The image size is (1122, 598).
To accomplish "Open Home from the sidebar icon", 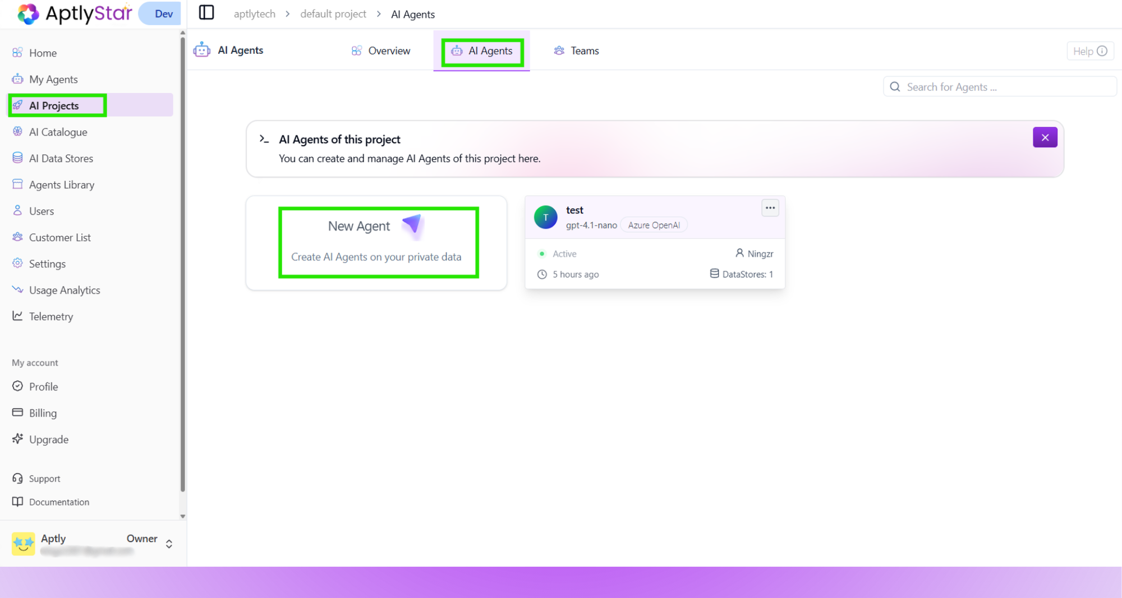I will 18,52.
